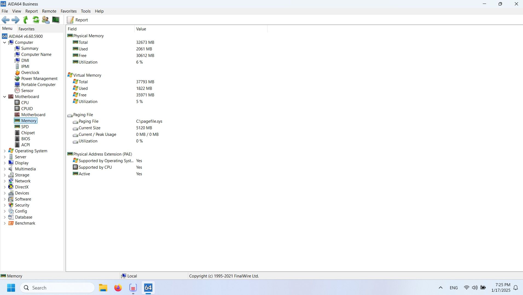Switch to the Favorites tab

point(27,29)
